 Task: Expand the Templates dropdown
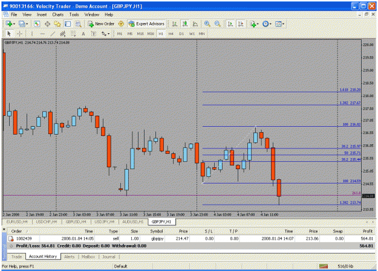tap(283, 24)
